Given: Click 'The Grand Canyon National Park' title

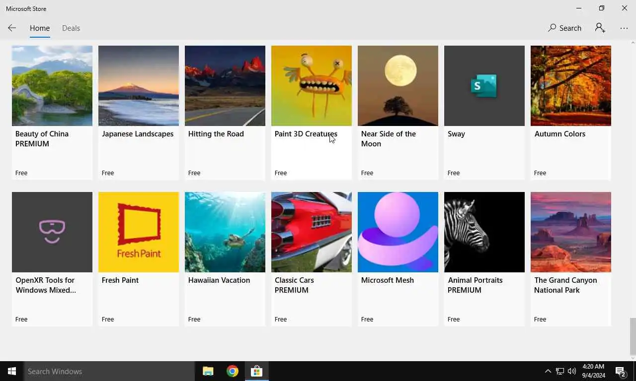Looking at the screenshot, I should (x=565, y=285).
